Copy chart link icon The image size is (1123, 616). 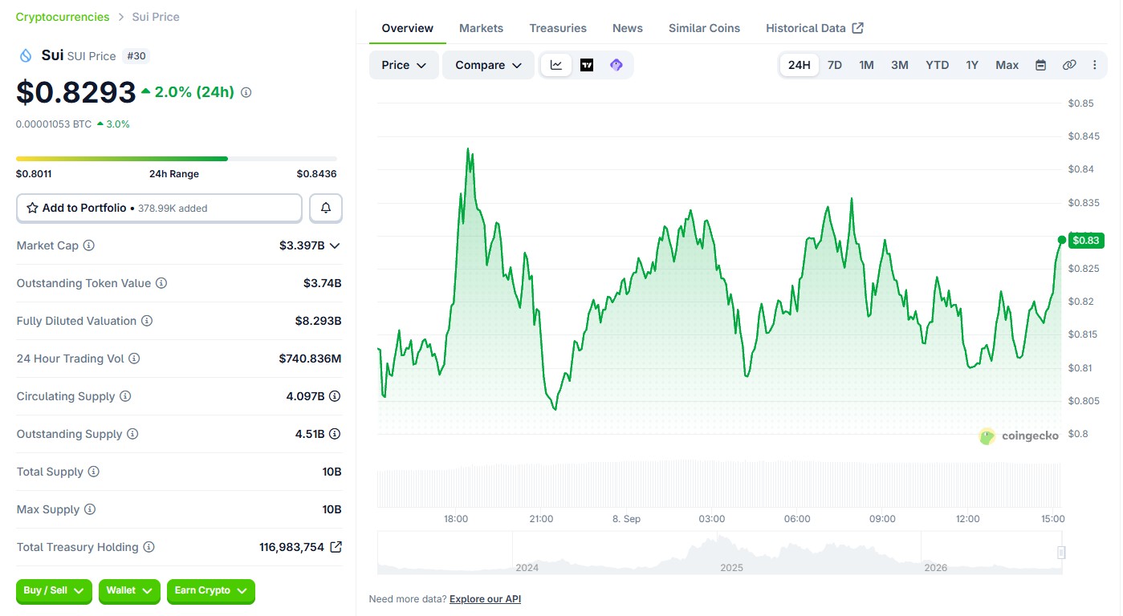(1069, 65)
